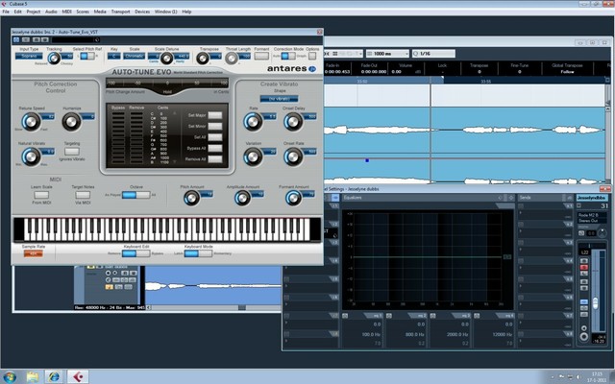Open the Rode M2 B input routing field
This screenshot has height=384, width=615.
[x=592, y=215]
